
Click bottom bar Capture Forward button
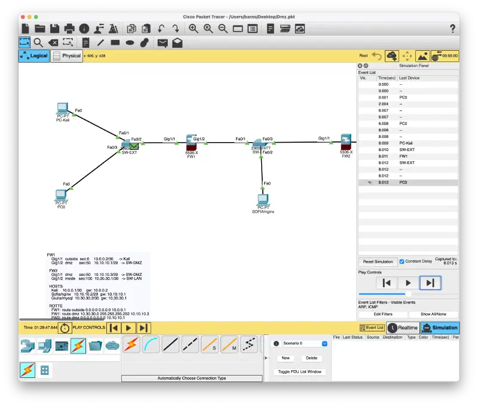[143, 328]
